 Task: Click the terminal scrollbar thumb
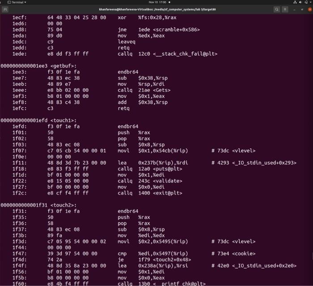click(x=312, y=256)
